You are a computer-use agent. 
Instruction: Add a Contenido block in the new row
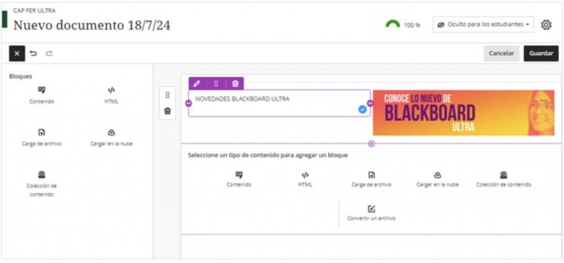click(239, 179)
